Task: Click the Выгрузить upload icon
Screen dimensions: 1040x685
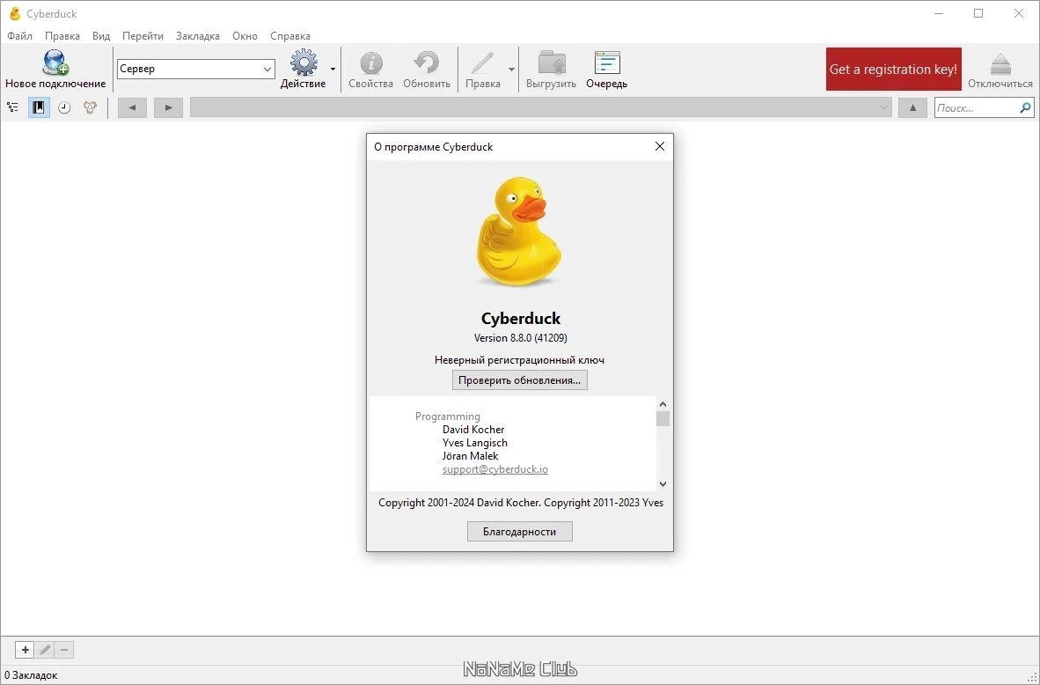Action: click(551, 63)
